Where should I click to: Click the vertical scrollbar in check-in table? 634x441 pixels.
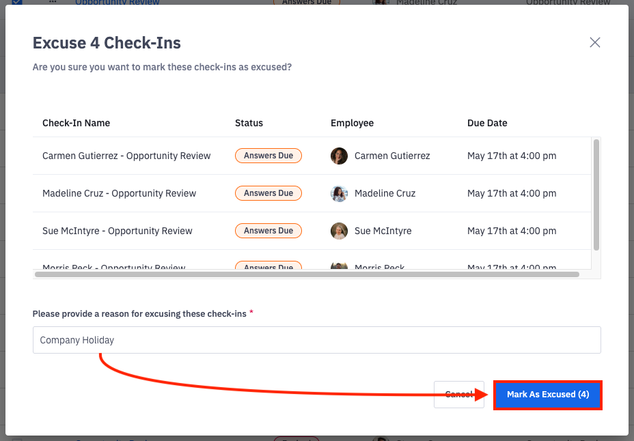596,195
